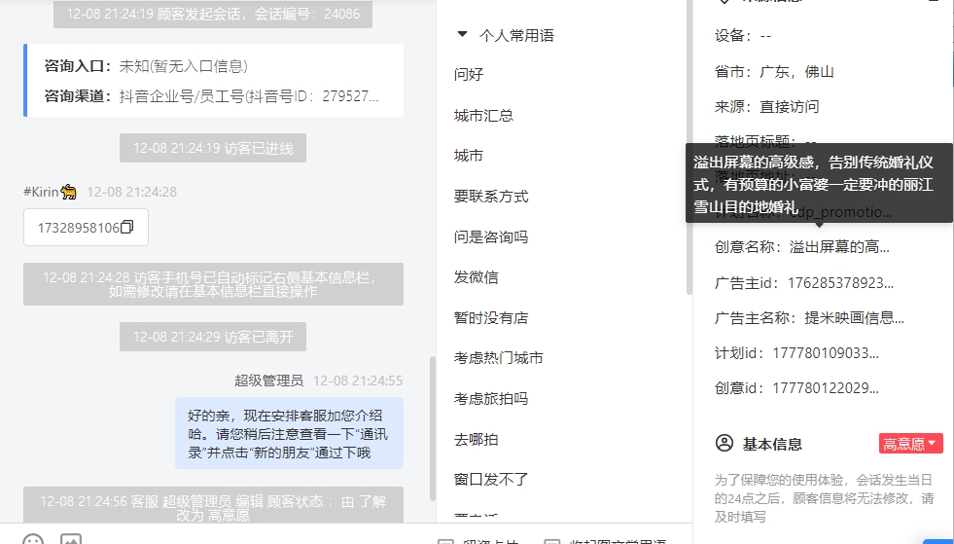Click the 超级管理员 sender name
This screenshot has height=544, width=954.
coord(269,381)
